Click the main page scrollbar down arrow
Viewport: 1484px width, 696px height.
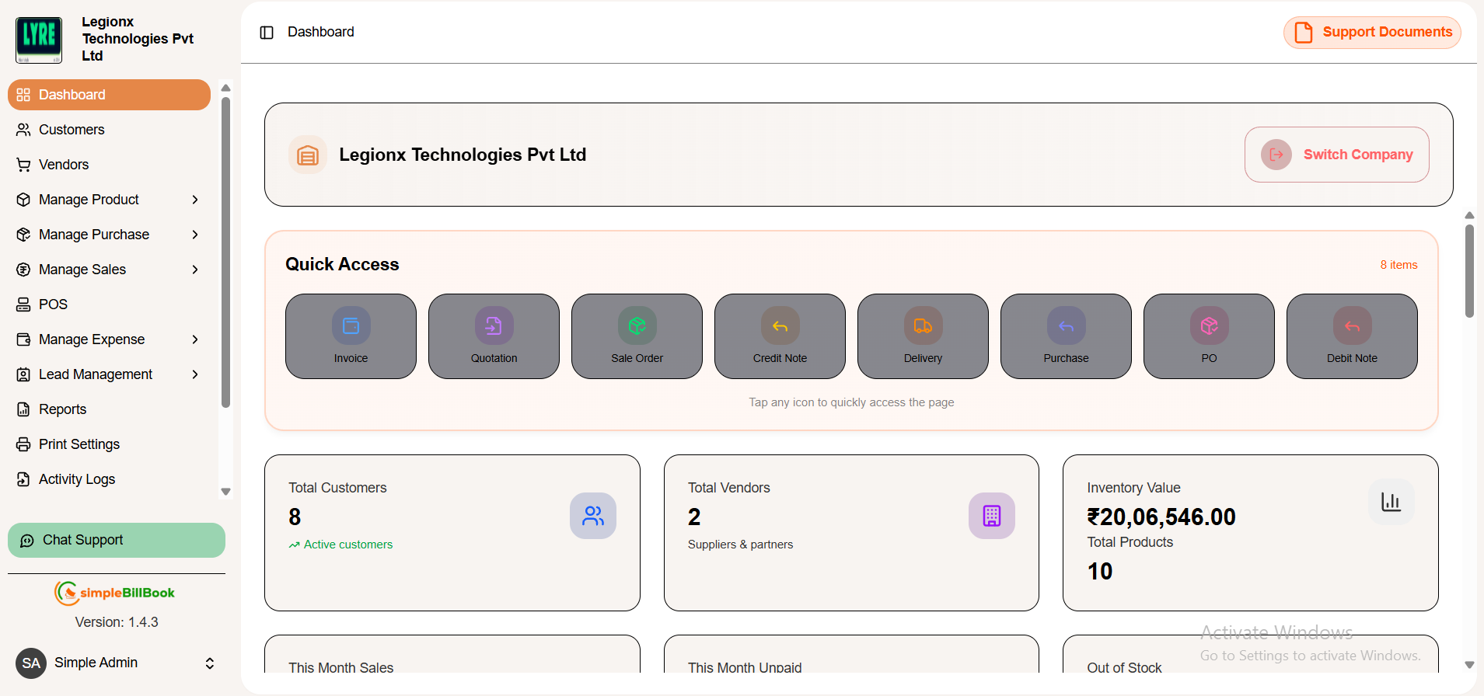(x=1469, y=665)
